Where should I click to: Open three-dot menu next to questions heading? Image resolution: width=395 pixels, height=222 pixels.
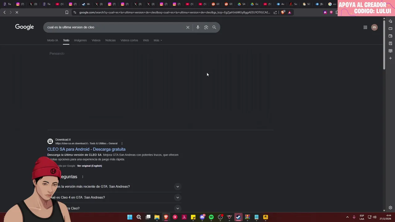point(82,177)
